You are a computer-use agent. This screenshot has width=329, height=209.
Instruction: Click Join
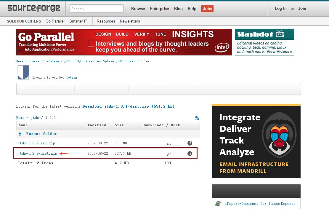(x=302, y=8)
